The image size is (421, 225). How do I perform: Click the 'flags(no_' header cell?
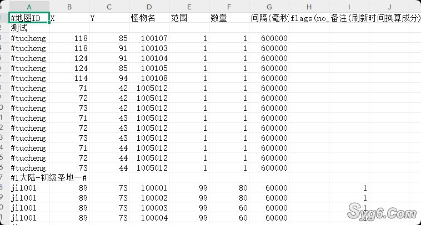pos(309,18)
